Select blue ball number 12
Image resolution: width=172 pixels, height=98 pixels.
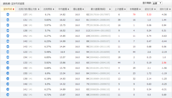pyautogui.click(x=8, y=73)
